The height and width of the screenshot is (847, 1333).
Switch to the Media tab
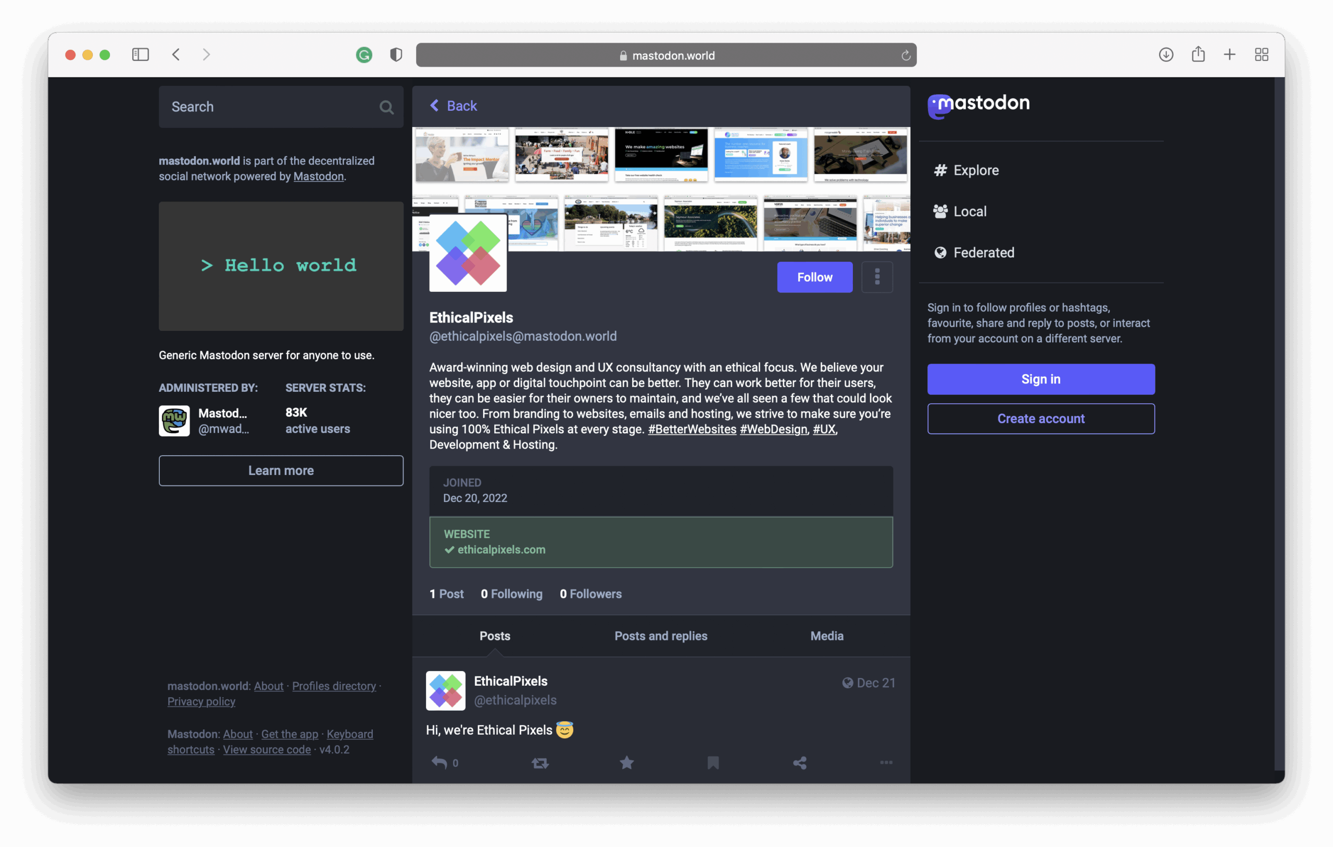(826, 636)
